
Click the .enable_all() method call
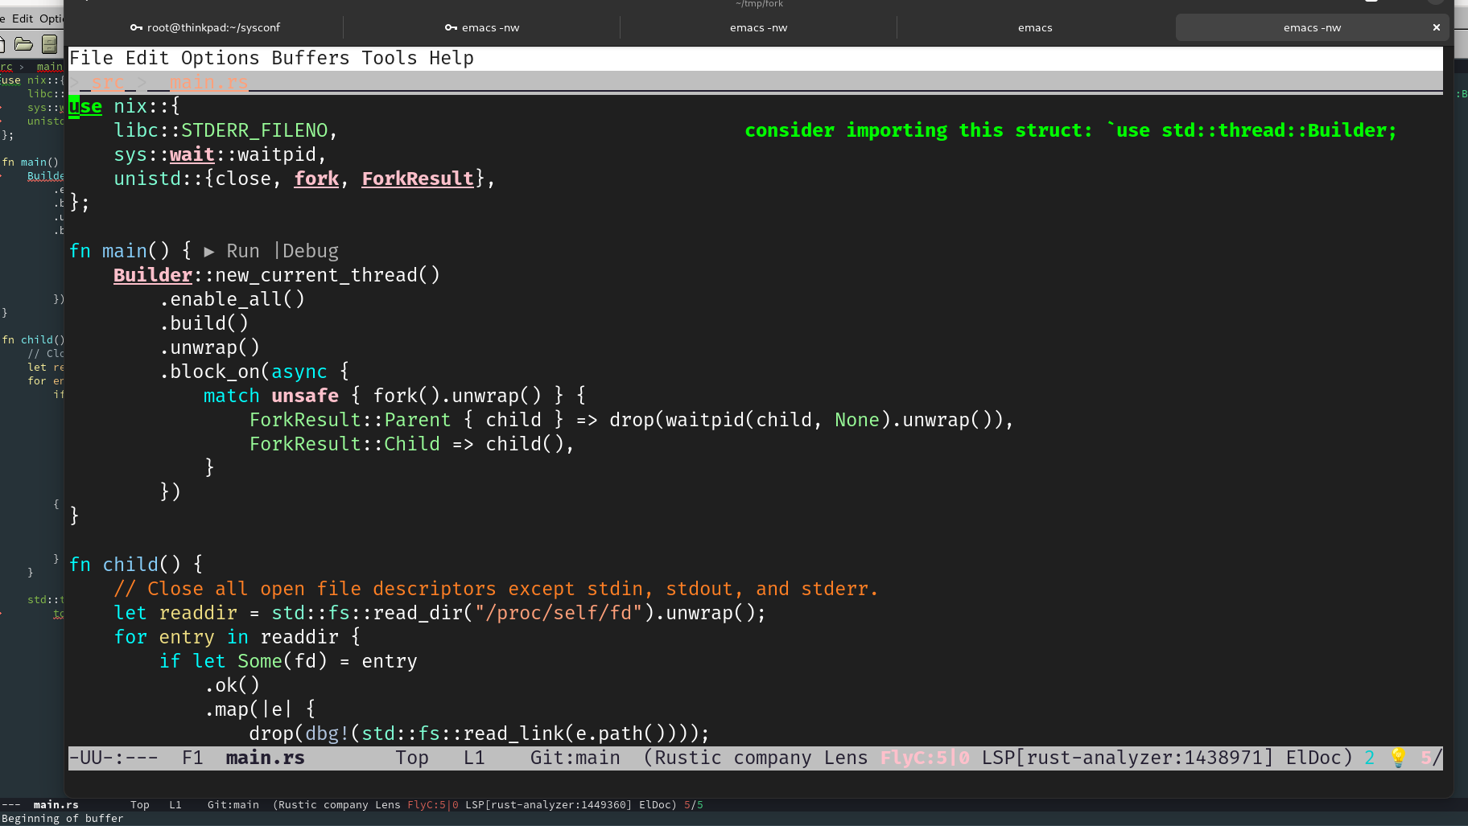click(x=232, y=299)
